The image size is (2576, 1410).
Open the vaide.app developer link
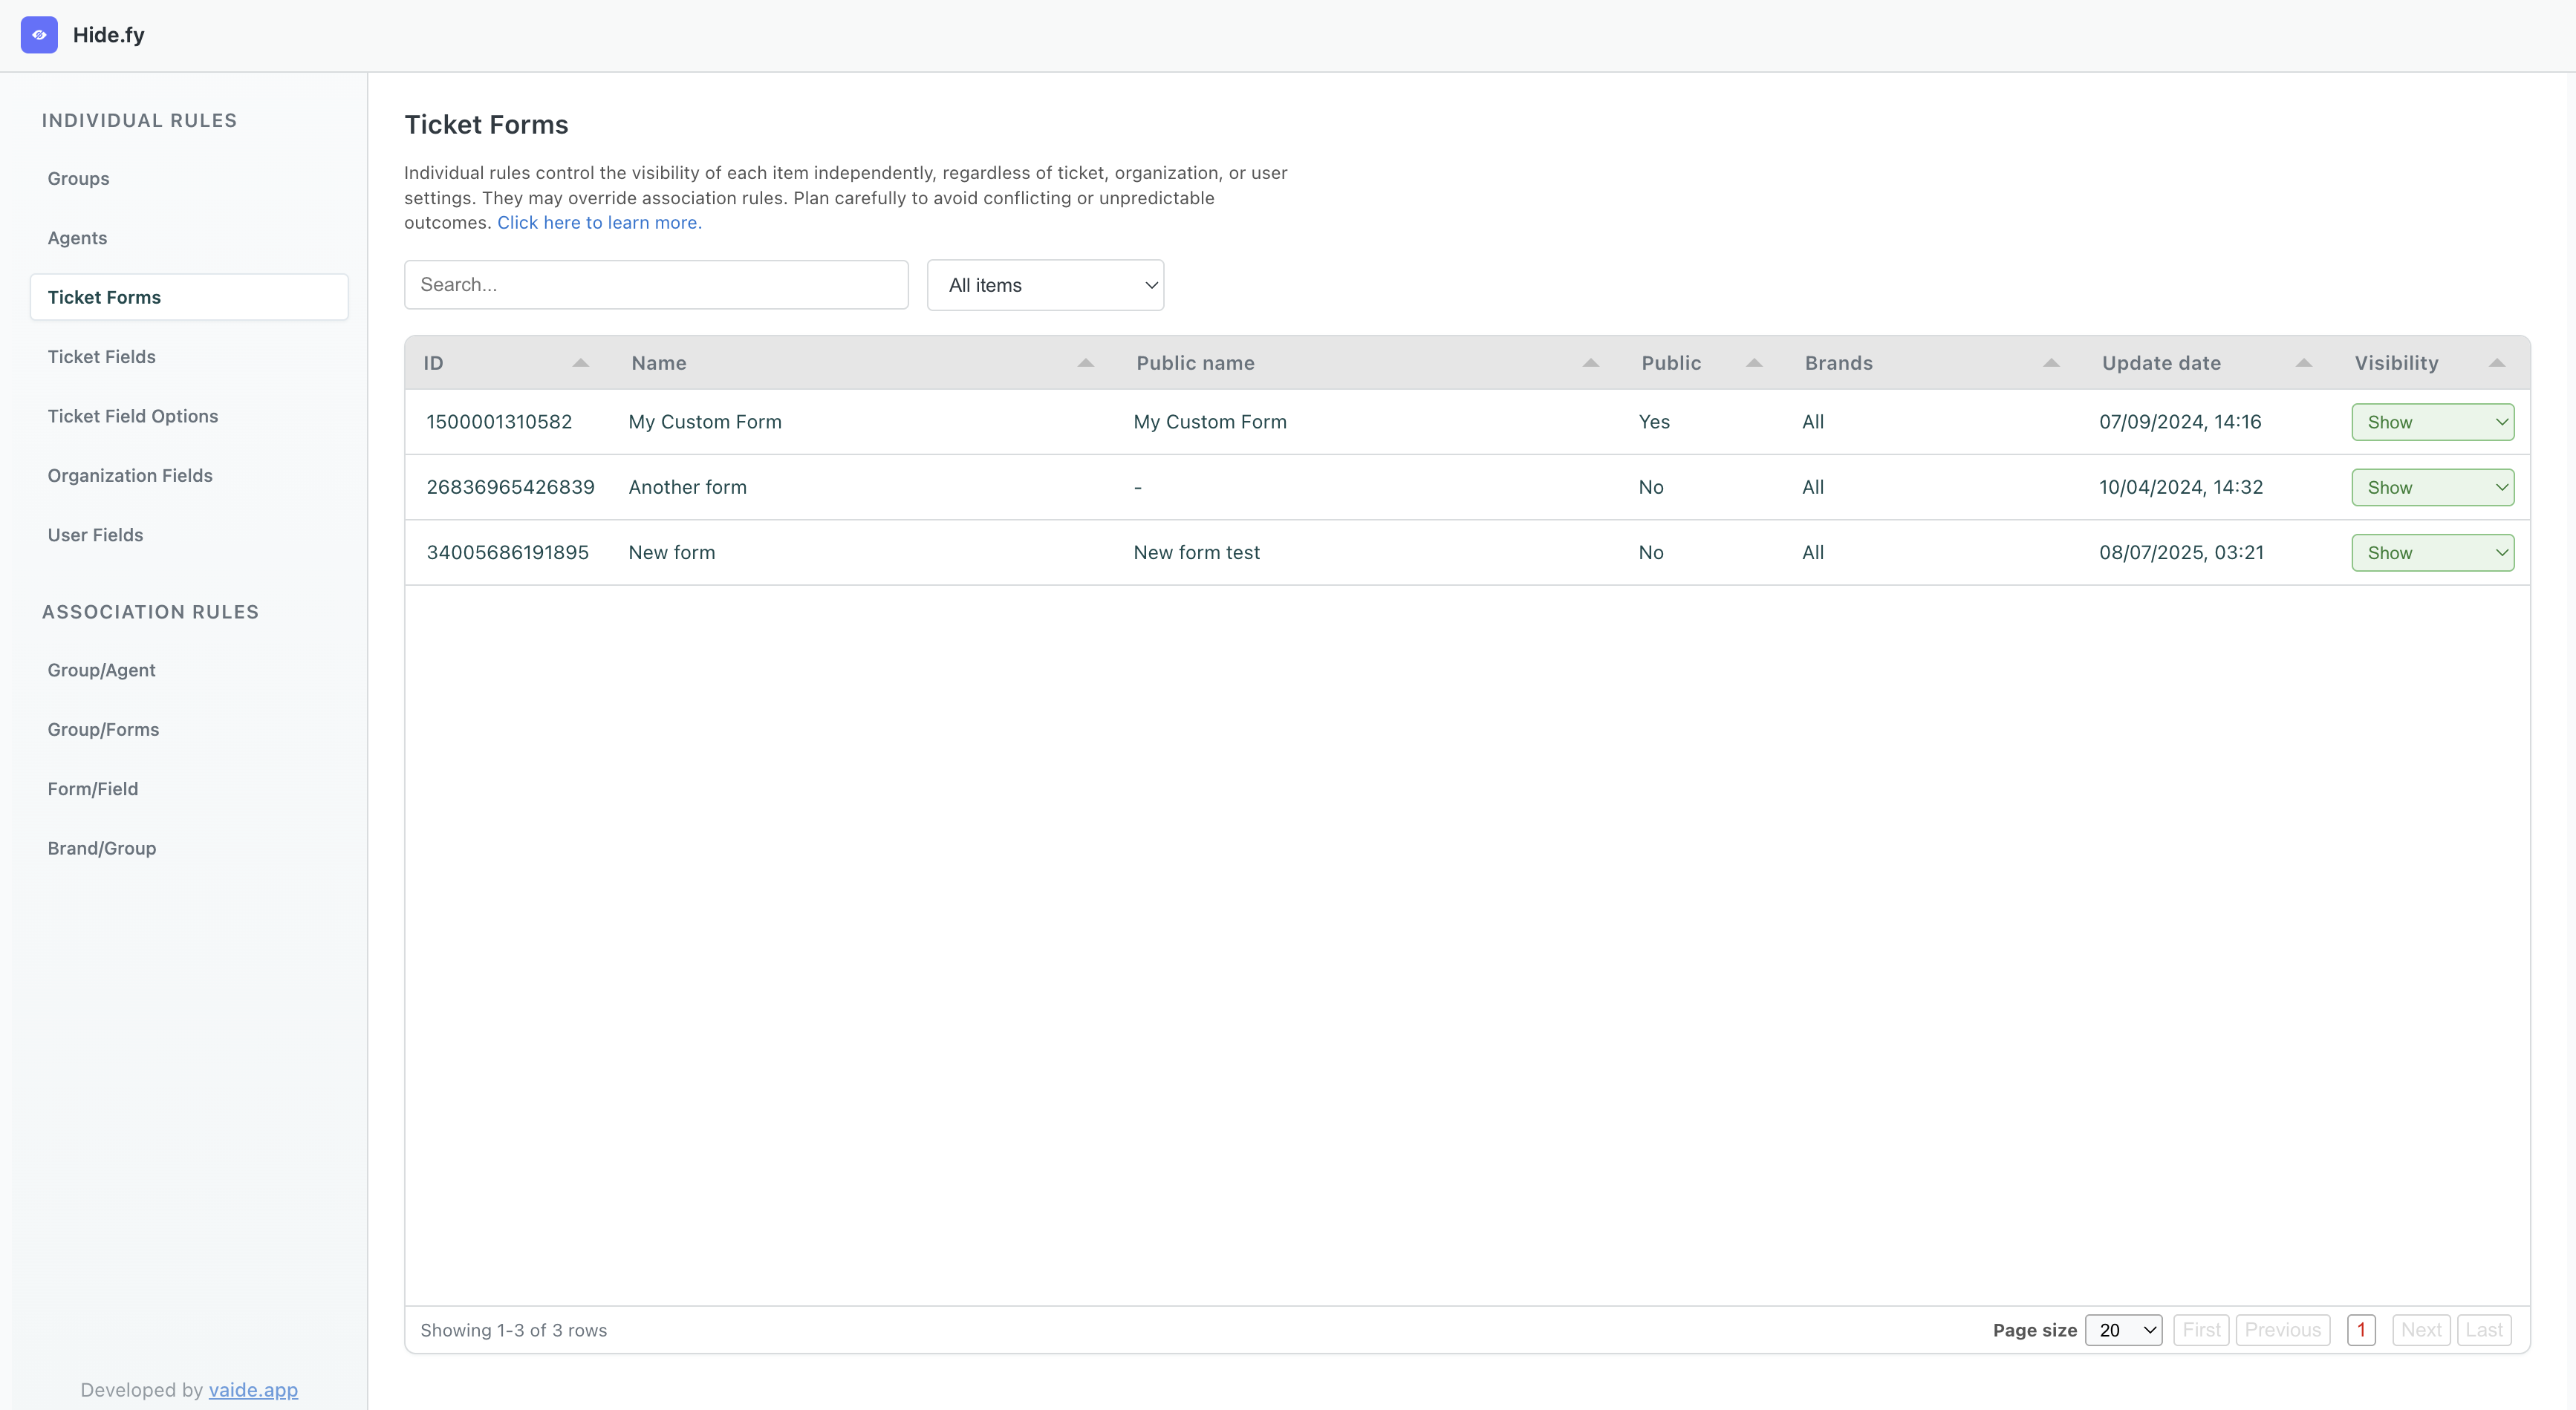[253, 1390]
